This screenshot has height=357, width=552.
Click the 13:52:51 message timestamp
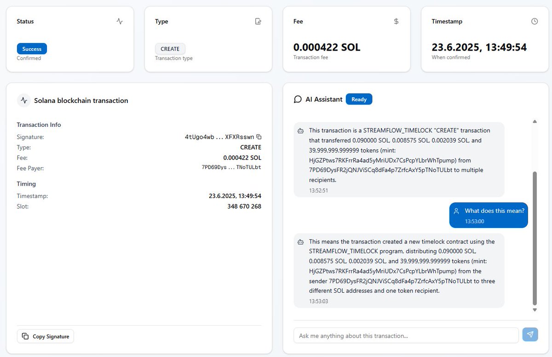coord(318,191)
